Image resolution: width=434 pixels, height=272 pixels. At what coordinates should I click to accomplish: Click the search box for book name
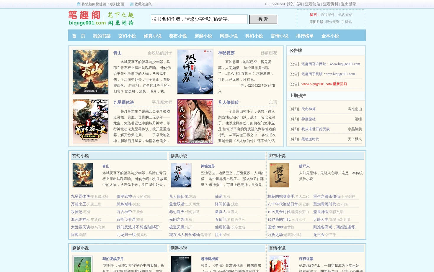tap(199, 19)
